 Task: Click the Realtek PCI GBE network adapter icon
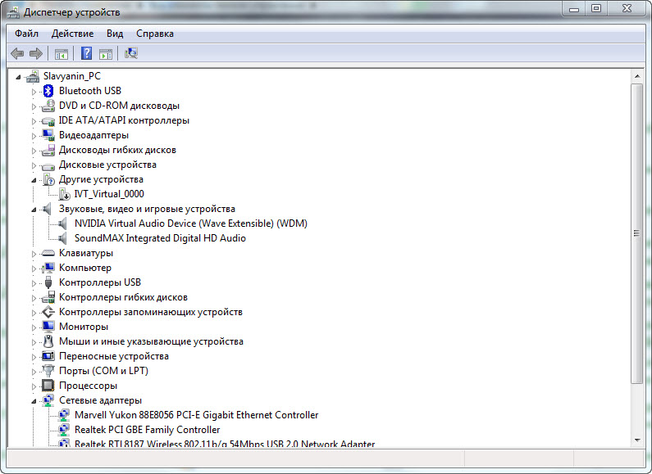point(64,430)
